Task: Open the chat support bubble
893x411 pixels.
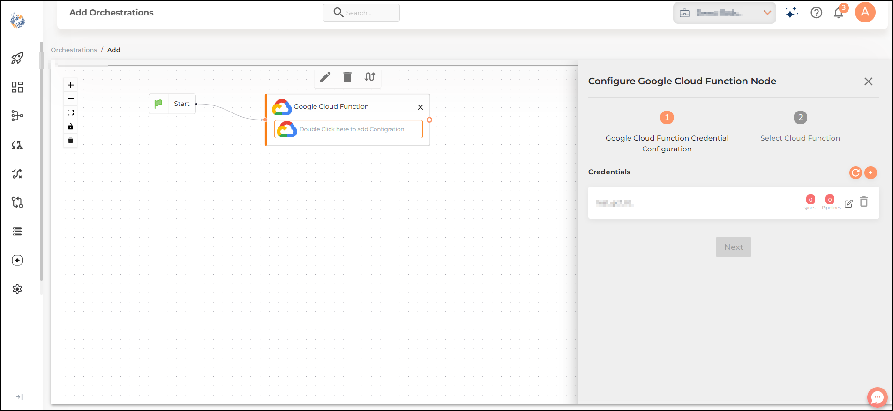Action: pos(878,397)
